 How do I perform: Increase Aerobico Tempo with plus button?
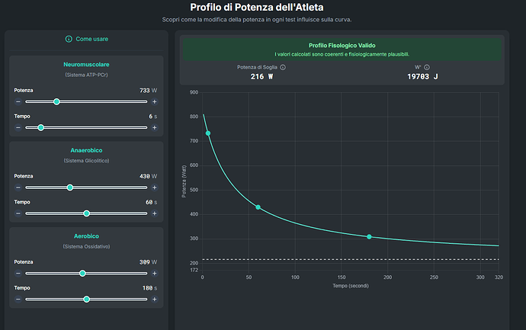(155, 299)
